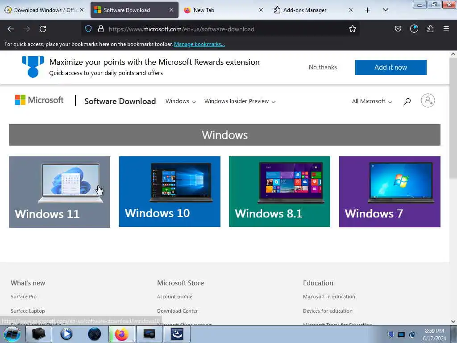Viewport: 457px width, 343px height.
Task: Switch to Add-ons Manager tab
Action: point(313,10)
